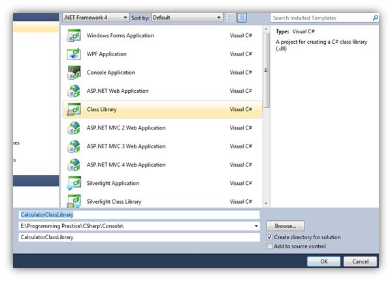Viewport: 392px width, 281px height.
Task: Select the Class Library label
Action: [x=102, y=110]
